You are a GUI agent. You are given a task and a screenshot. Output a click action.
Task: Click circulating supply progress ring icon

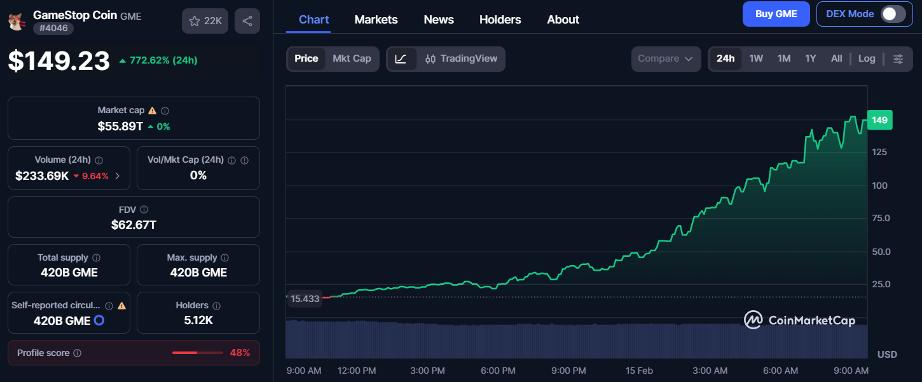(99, 320)
